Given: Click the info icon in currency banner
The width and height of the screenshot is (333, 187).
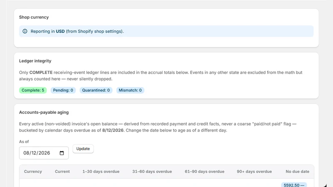Looking at the screenshot, I should coord(25,31).
